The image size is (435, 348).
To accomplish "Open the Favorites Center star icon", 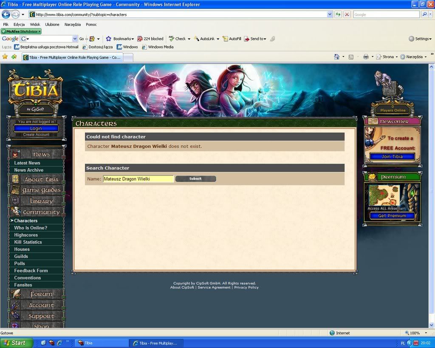I will pos(5,57).
